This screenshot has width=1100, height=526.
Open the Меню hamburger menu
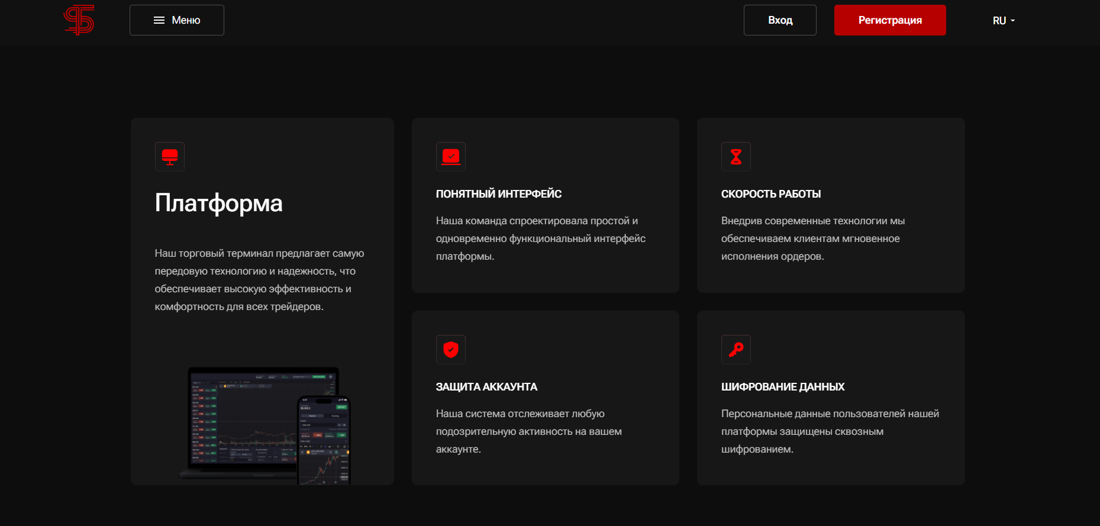click(x=177, y=20)
